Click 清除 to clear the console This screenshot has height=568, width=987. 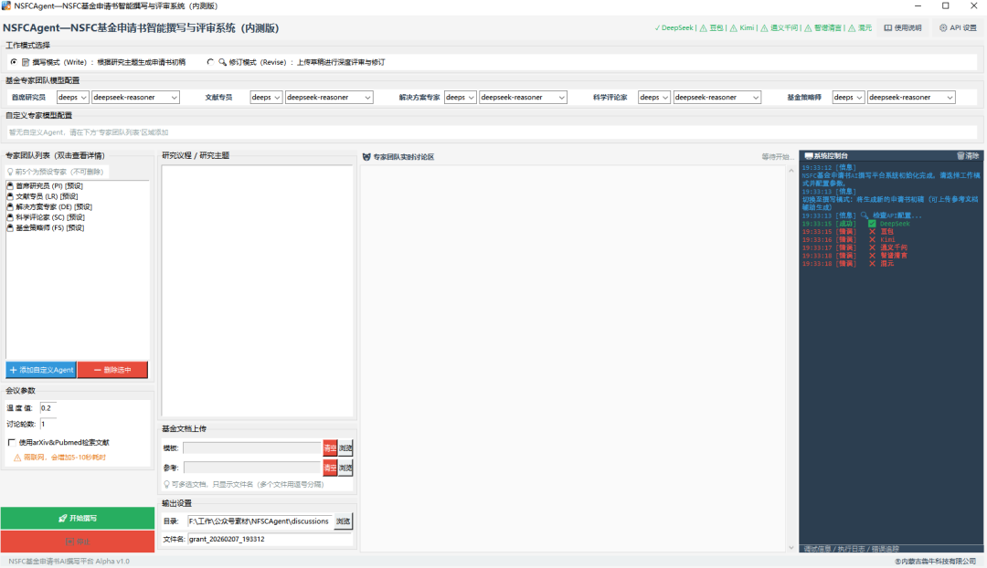pos(968,156)
